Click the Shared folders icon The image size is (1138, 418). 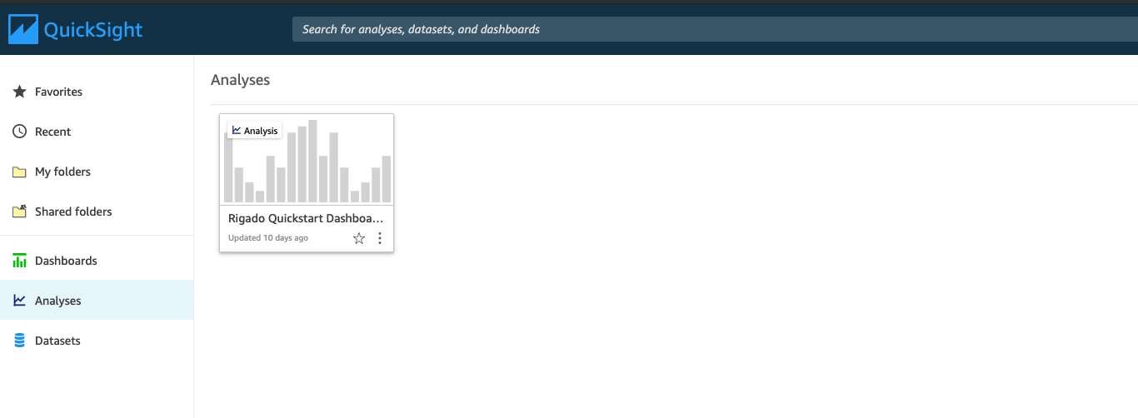(20, 211)
